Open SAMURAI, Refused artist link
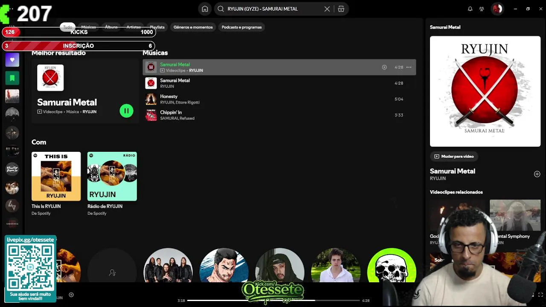The height and width of the screenshot is (307, 546). (x=177, y=118)
